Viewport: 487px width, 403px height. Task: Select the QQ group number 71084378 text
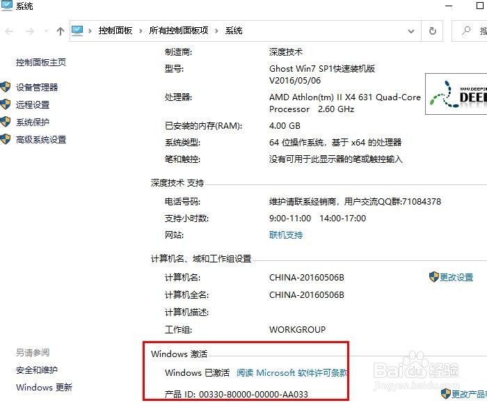coord(422,202)
